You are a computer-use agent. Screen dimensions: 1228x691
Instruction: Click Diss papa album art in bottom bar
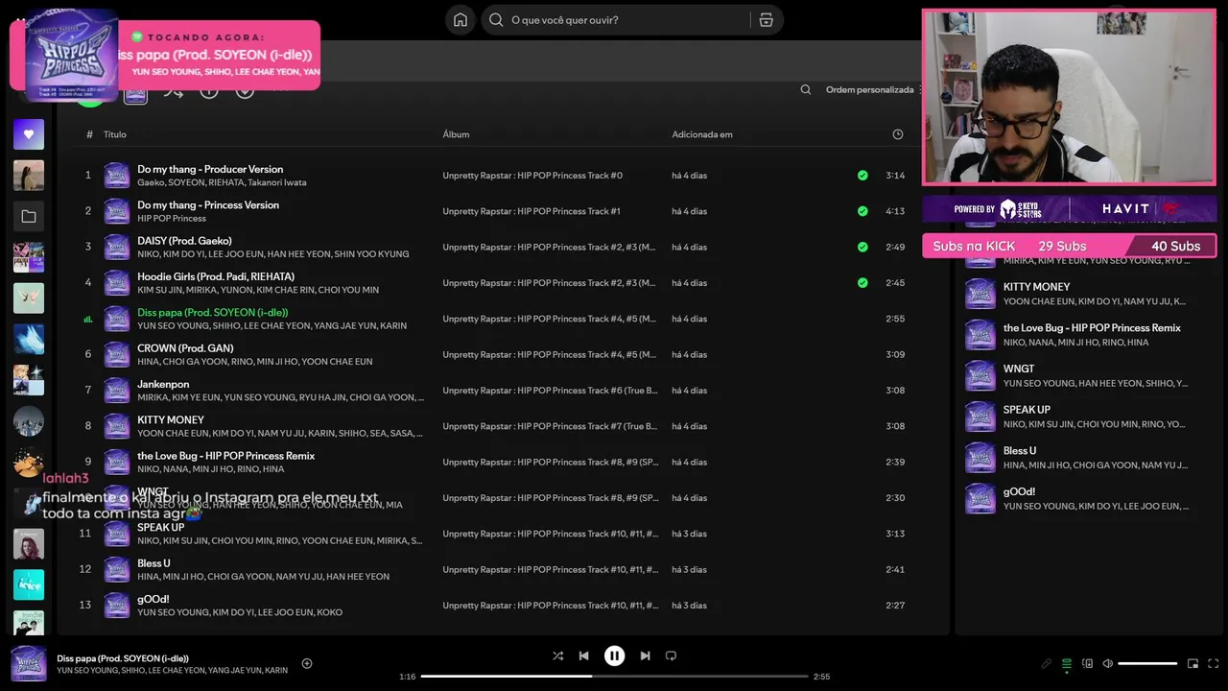tap(29, 663)
